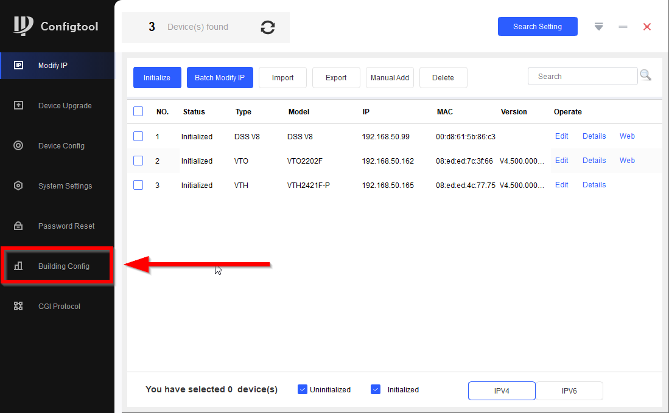The height and width of the screenshot is (413, 669).
Task: Open Web link for VTO2202F device
Action: tap(627, 161)
